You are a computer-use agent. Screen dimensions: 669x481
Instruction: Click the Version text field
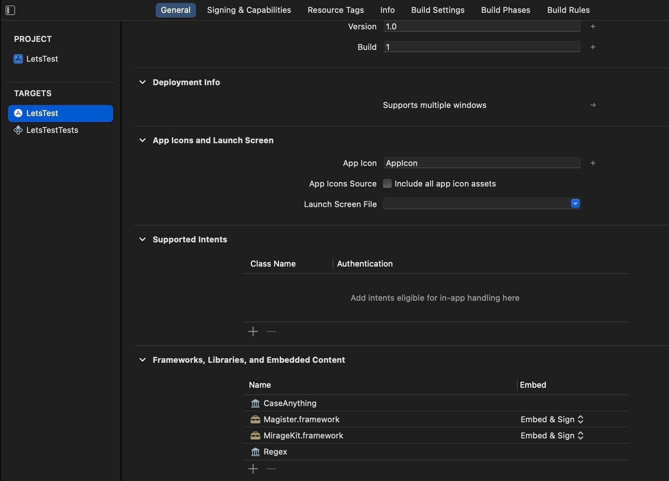pos(481,26)
